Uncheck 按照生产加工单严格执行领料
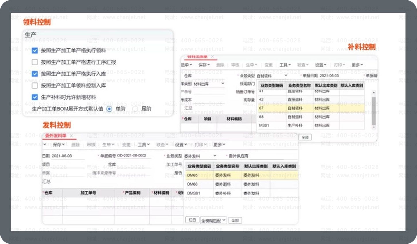The image size is (417, 244). (35, 51)
